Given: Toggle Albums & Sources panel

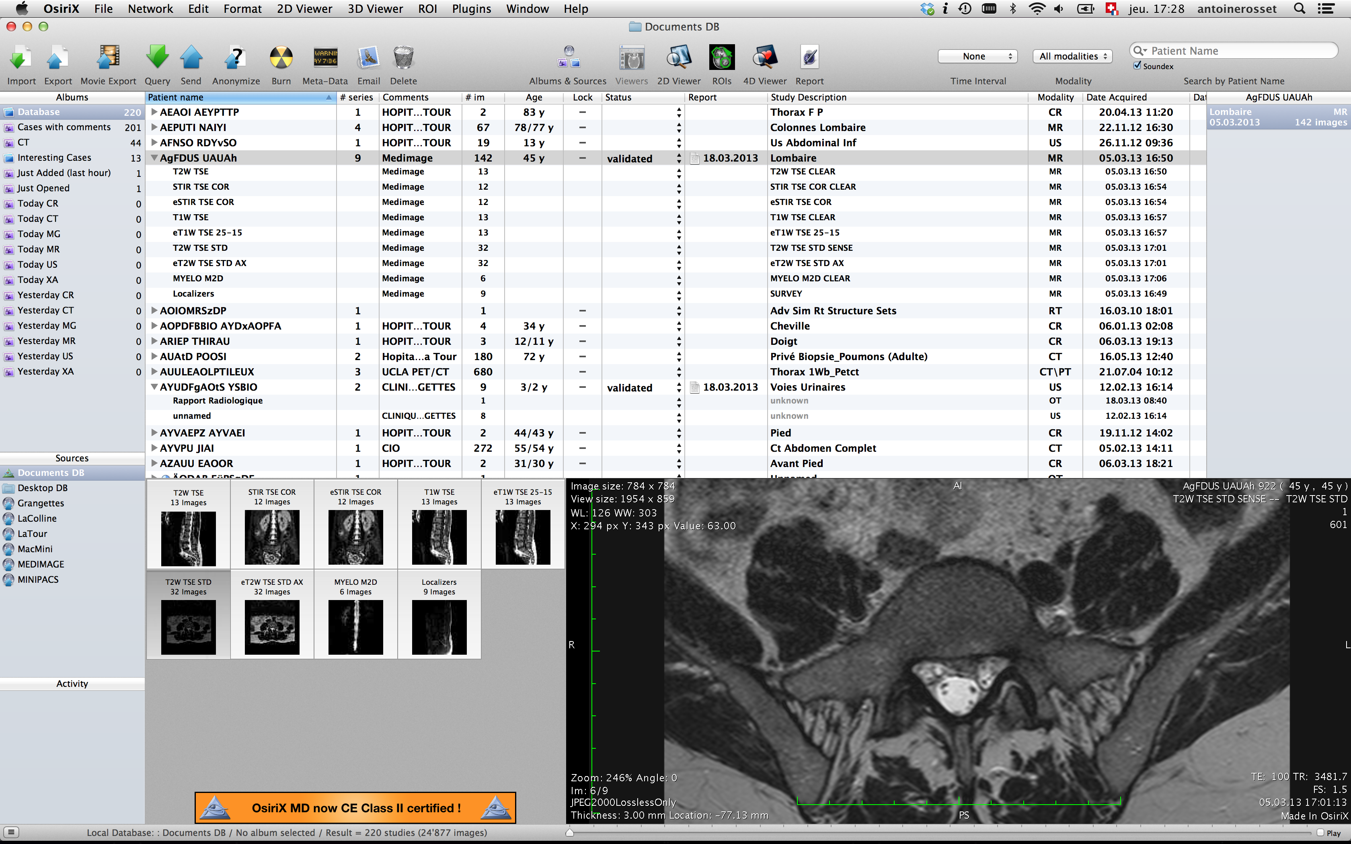Looking at the screenshot, I should [x=568, y=58].
